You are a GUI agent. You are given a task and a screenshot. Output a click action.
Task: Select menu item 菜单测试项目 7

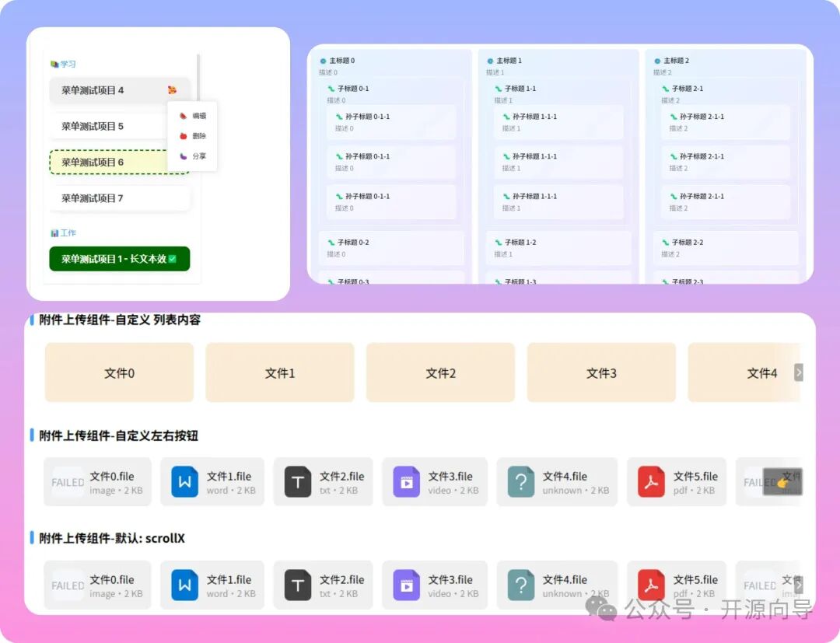(93, 197)
